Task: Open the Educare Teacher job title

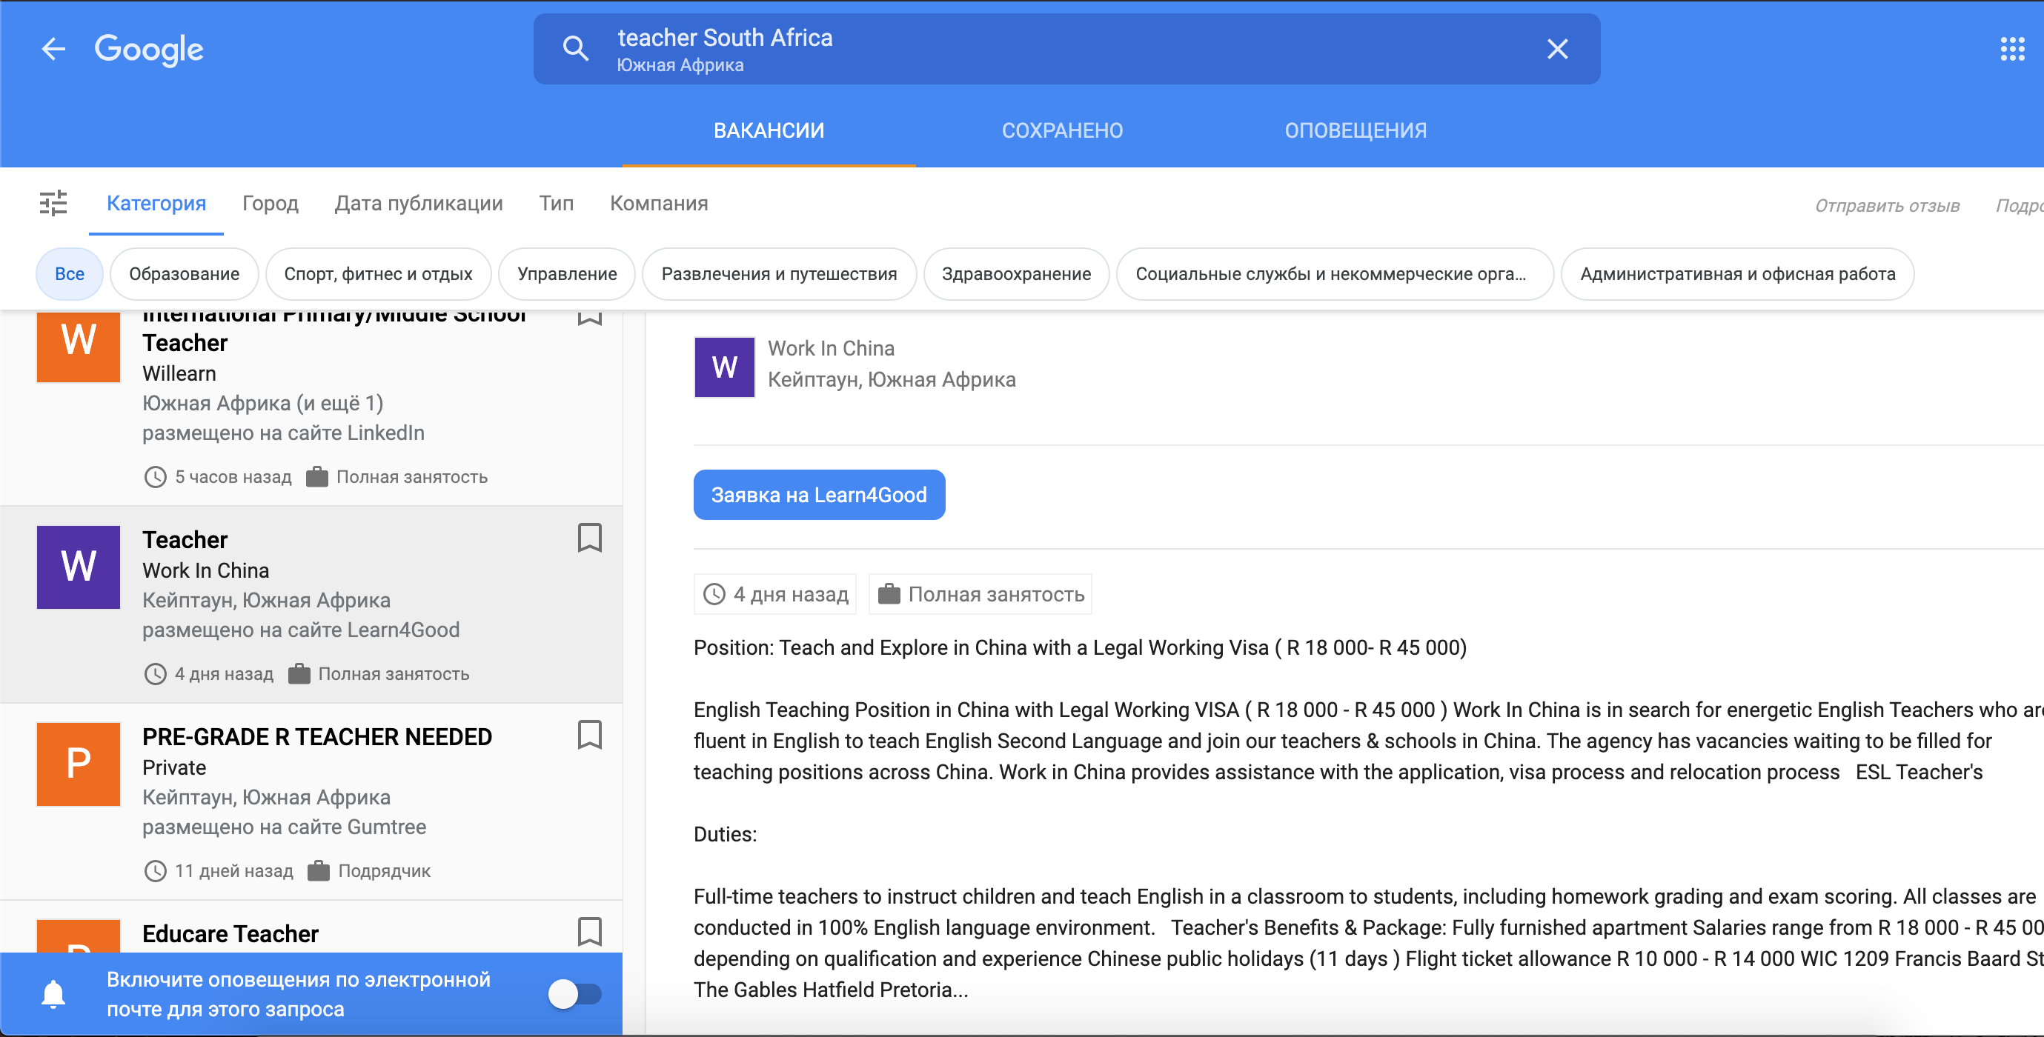Action: [x=231, y=933]
